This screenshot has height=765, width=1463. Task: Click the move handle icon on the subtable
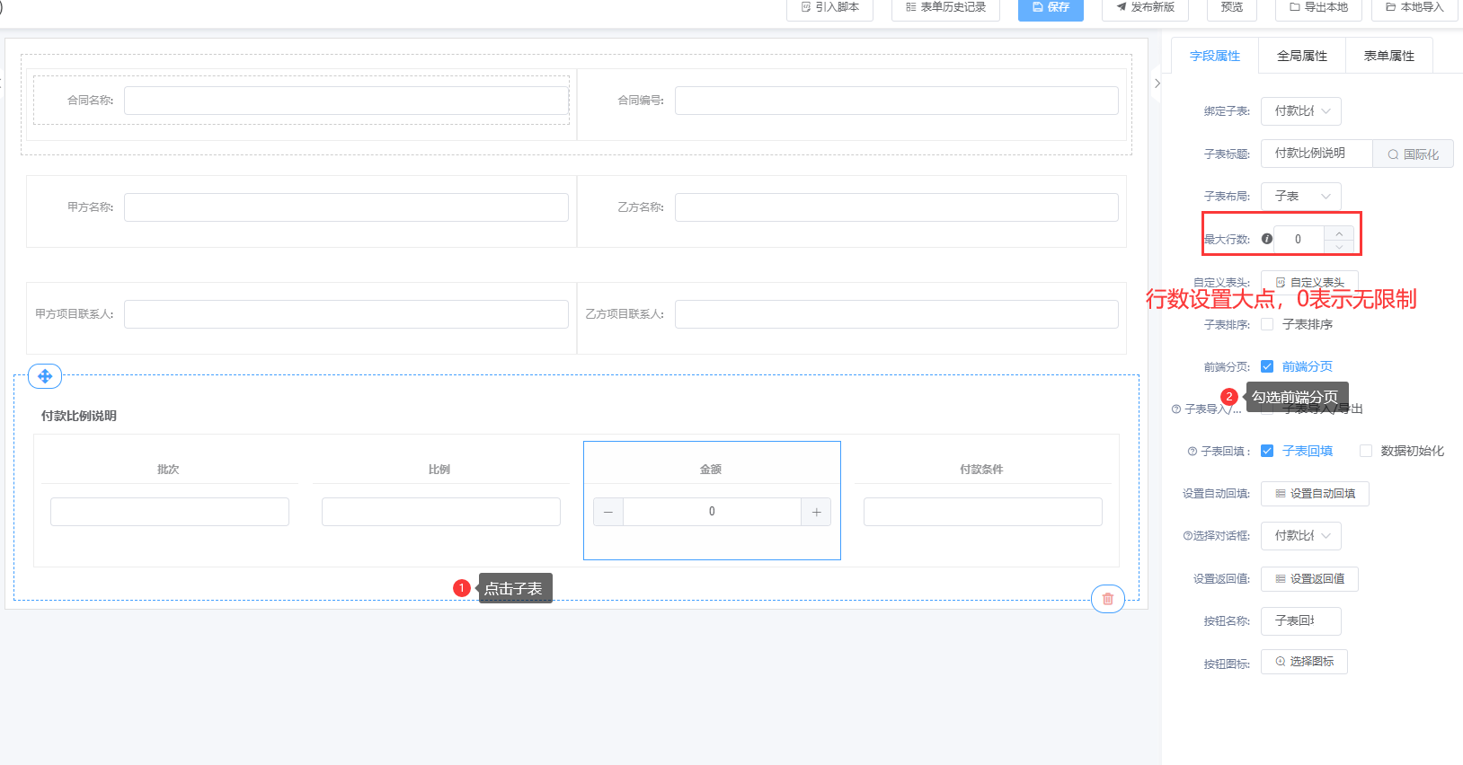[x=45, y=376]
